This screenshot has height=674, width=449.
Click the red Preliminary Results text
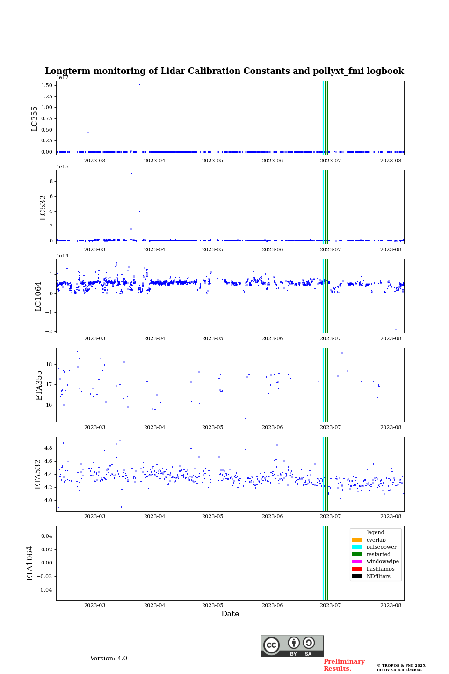(x=344, y=665)
